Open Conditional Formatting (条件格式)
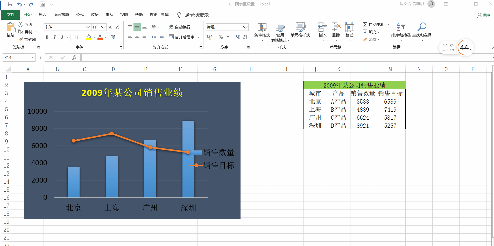Screen dimensions: 494x246 click(262, 32)
